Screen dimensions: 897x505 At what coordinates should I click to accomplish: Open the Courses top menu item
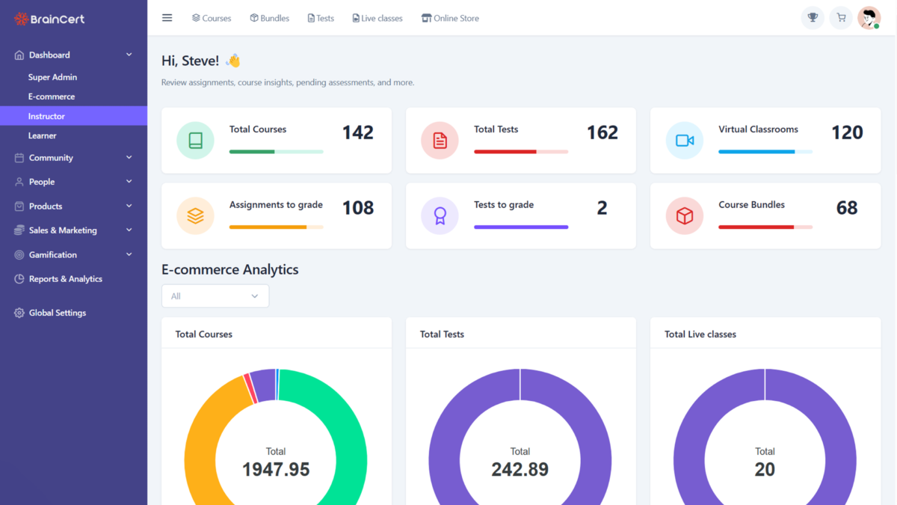212,18
